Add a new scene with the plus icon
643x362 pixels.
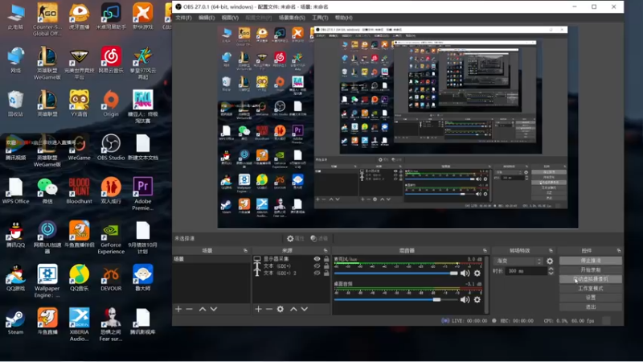178,309
